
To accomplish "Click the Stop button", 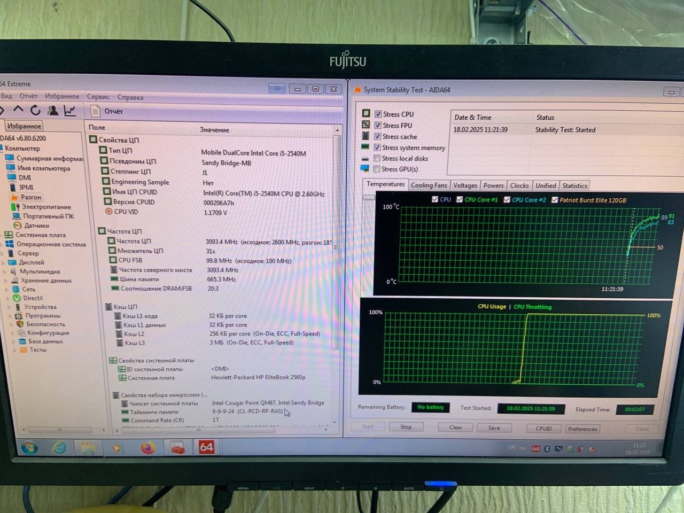I will click(x=406, y=427).
